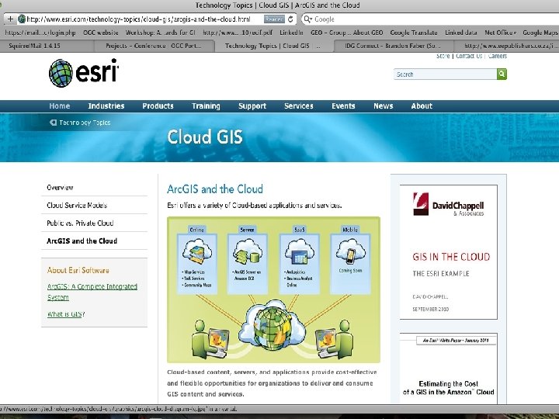Select ArcGIS and the Cloud sidebar item
Image resolution: width=559 pixels, height=419 pixels.
tap(82, 241)
